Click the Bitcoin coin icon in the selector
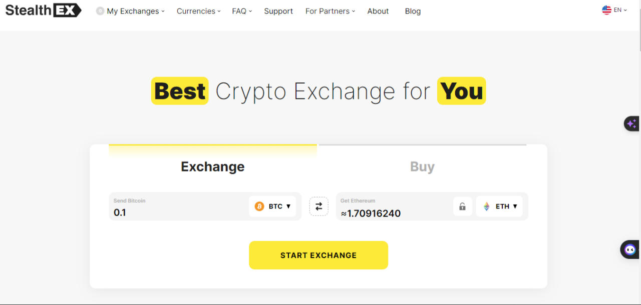Image resolution: width=641 pixels, height=305 pixels. pyautogui.click(x=259, y=206)
